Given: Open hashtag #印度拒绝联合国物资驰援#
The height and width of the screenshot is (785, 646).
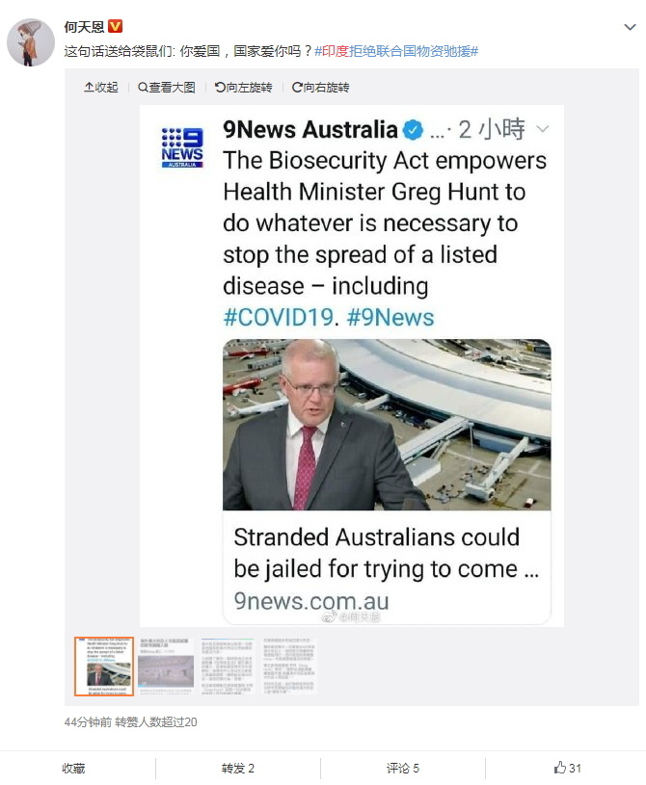Looking at the screenshot, I should pyautogui.click(x=396, y=51).
